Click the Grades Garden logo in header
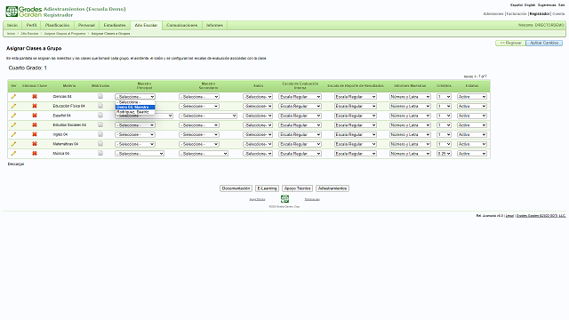The height and width of the screenshot is (320, 569). click(x=24, y=12)
